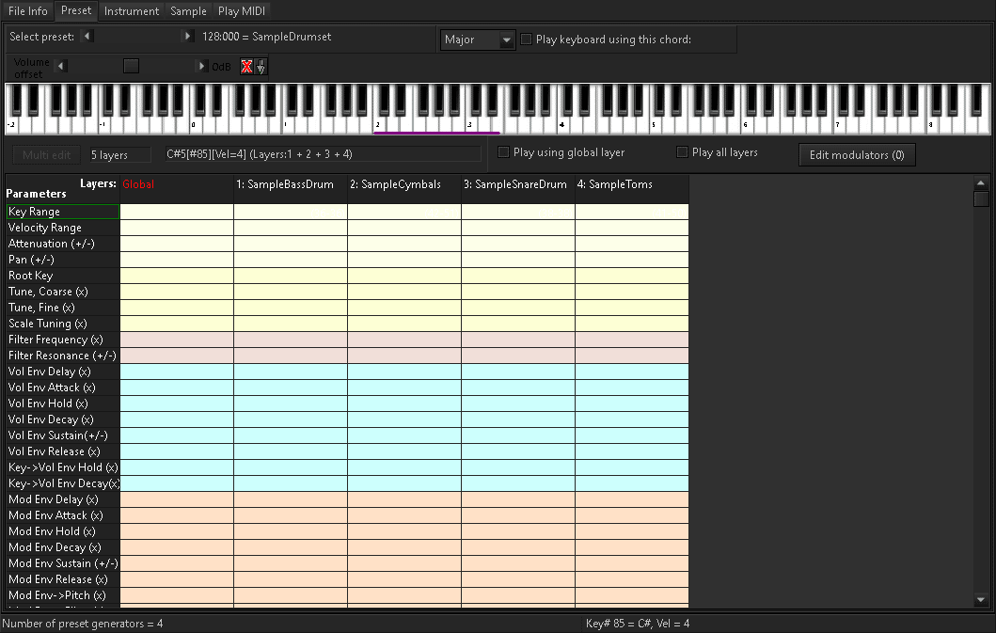Enable "Play keyboard using this chord"
This screenshot has height=633, width=996.
tap(524, 40)
